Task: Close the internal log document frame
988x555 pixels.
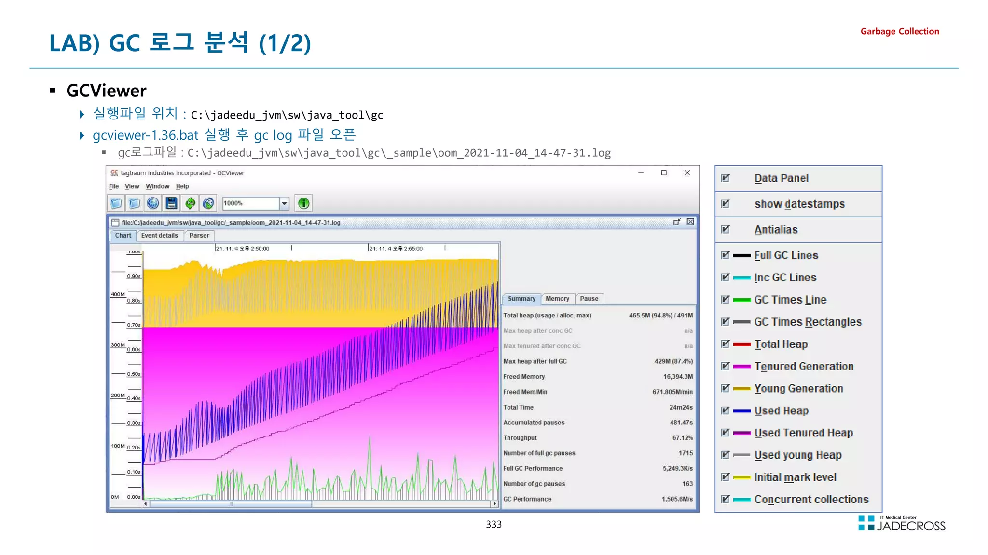Action: coord(690,222)
